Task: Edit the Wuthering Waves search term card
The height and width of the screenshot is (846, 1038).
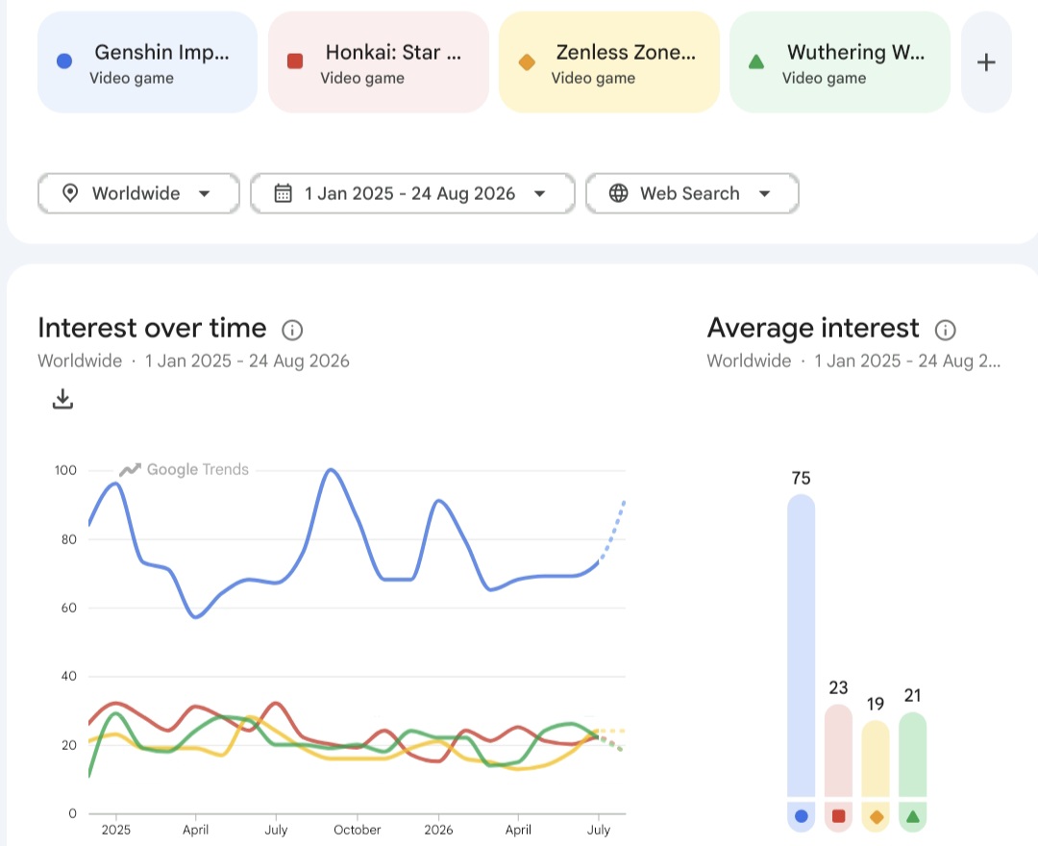Action: pos(839,62)
